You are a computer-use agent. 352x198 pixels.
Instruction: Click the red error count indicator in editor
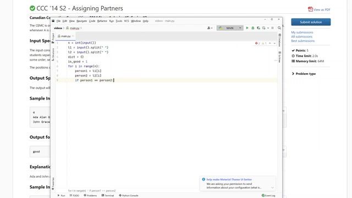point(257,43)
